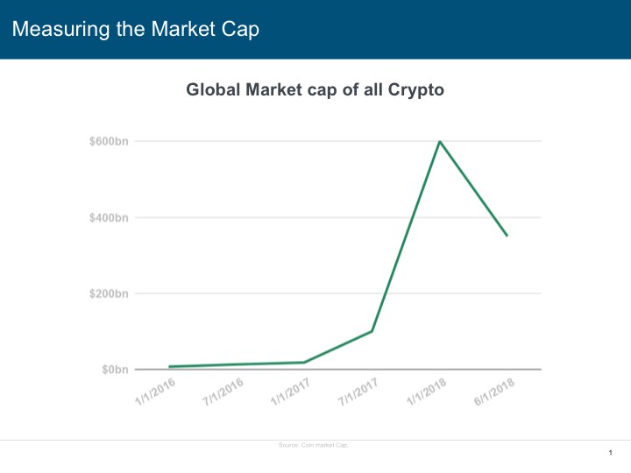Select the slide page number 1
The width and height of the screenshot is (631, 473).
[608, 452]
